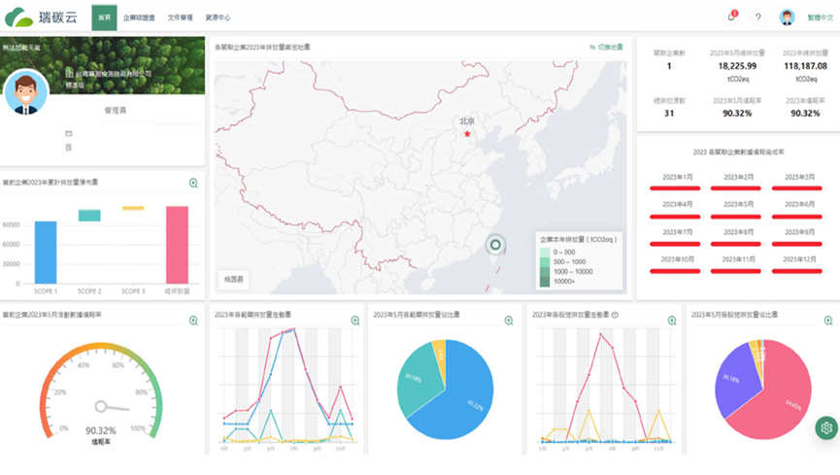Click the 標準版 edition label on banner
The image size is (840, 475).
[75, 85]
